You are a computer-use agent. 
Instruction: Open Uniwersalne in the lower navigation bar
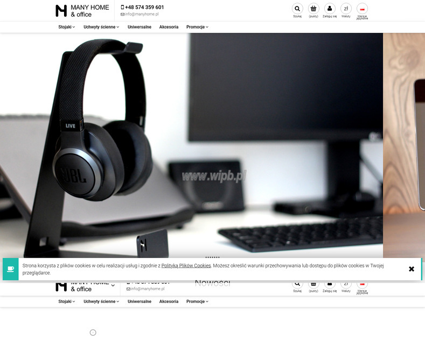click(x=140, y=301)
